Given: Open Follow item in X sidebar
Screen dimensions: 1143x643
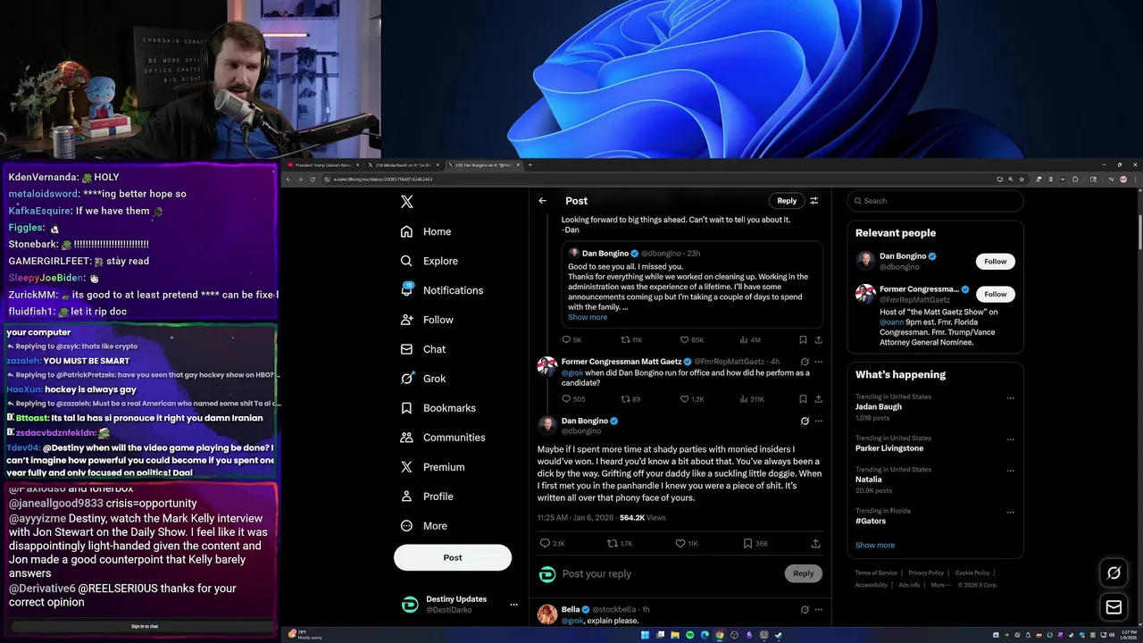Looking at the screenshot, I should point(426,320).
